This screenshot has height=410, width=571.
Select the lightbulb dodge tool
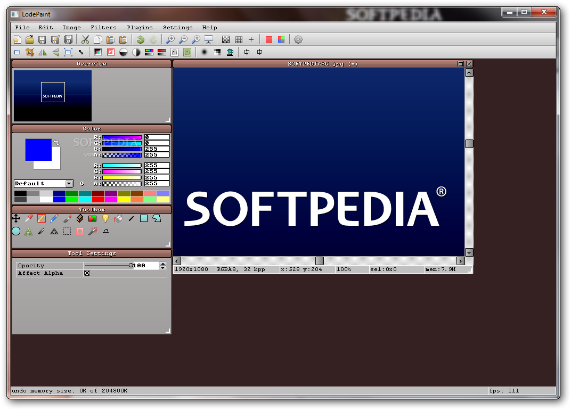[x=105, y=218]
